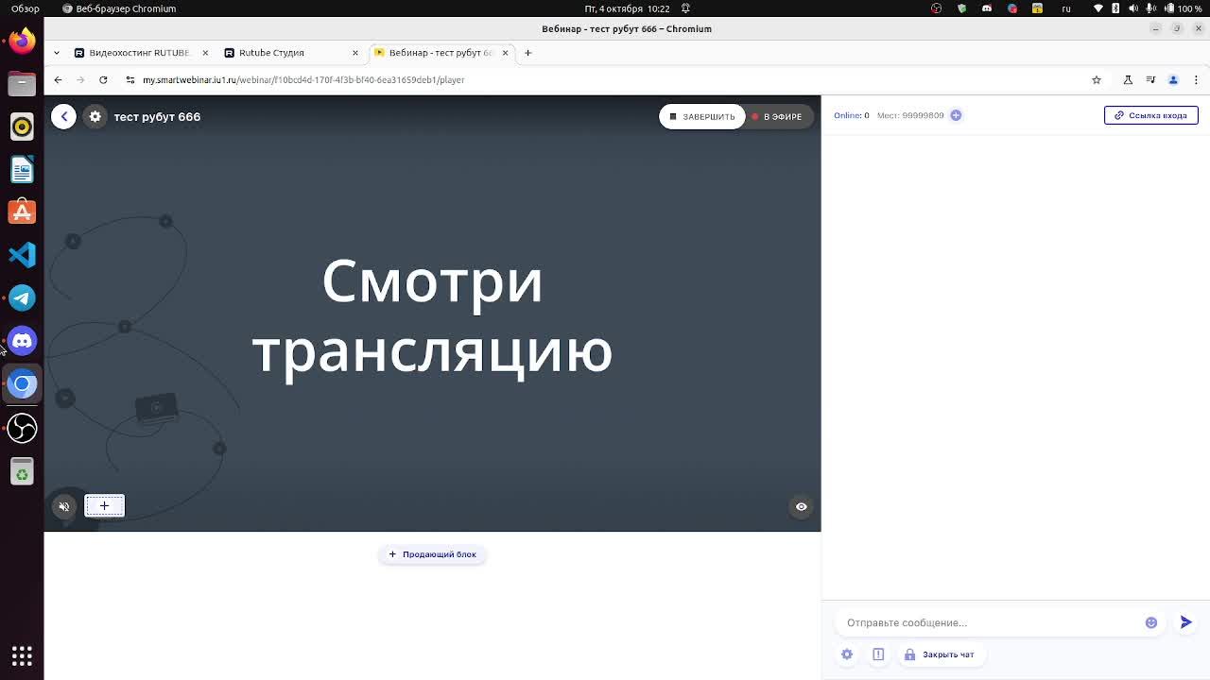Open Веб-браузер Chromium app menu
The width and height of the screenshot is (1210, 680).
coord(119,8)
